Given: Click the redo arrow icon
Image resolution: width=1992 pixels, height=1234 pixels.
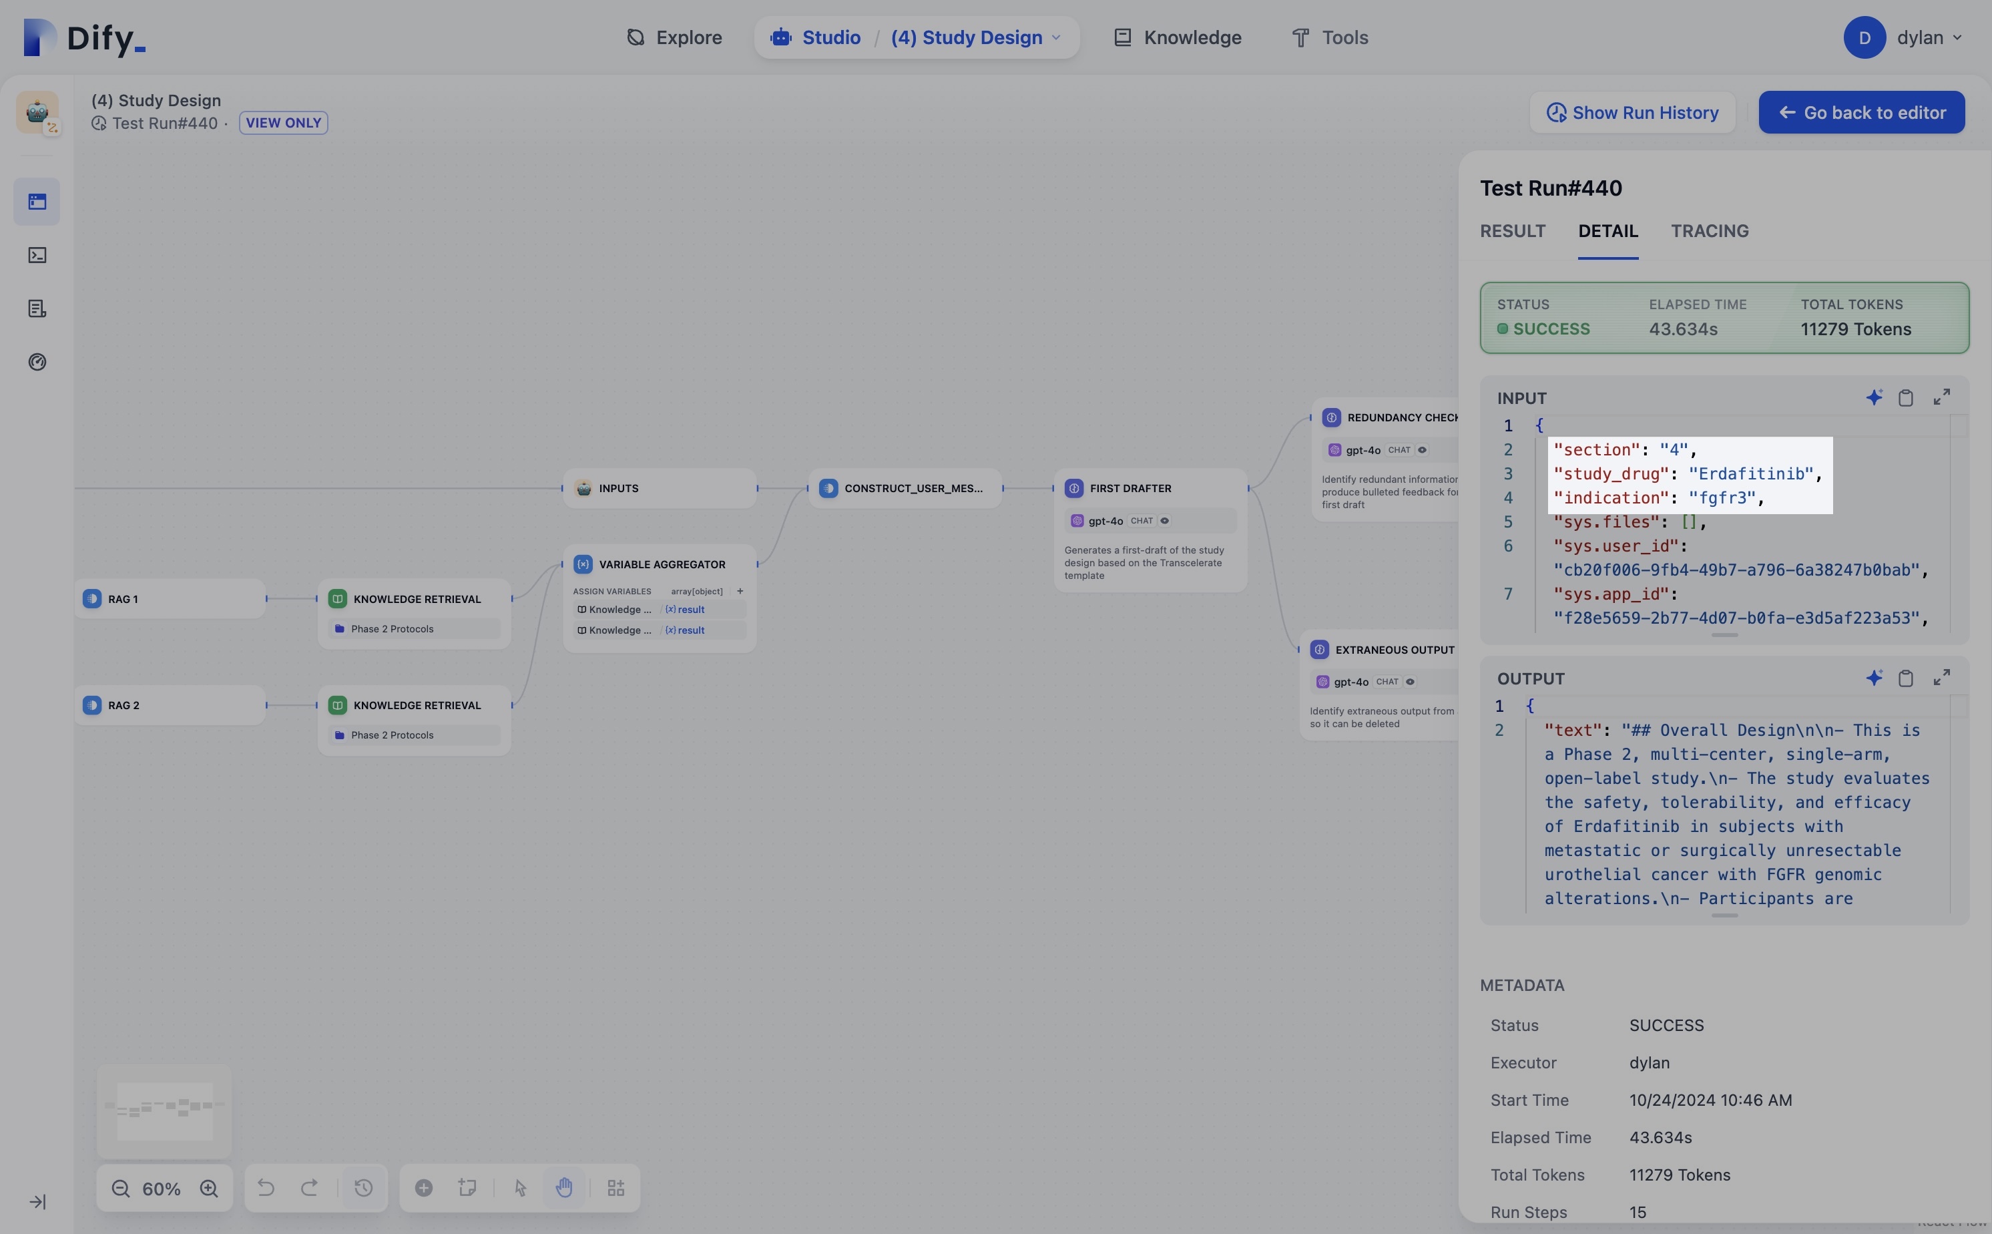Looking at the screenshot, I should (309, 1187).
